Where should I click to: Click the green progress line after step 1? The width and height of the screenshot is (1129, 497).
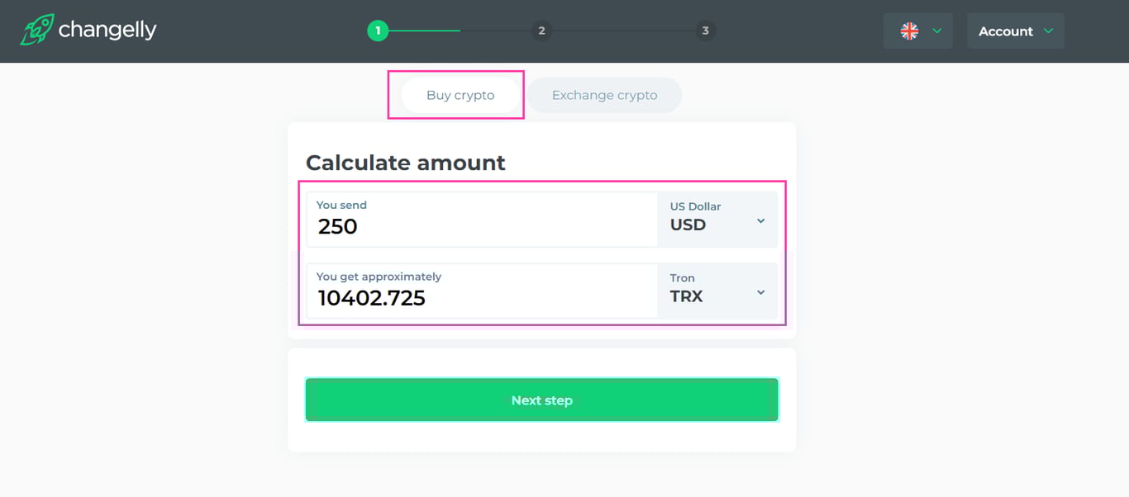(424, 31)
